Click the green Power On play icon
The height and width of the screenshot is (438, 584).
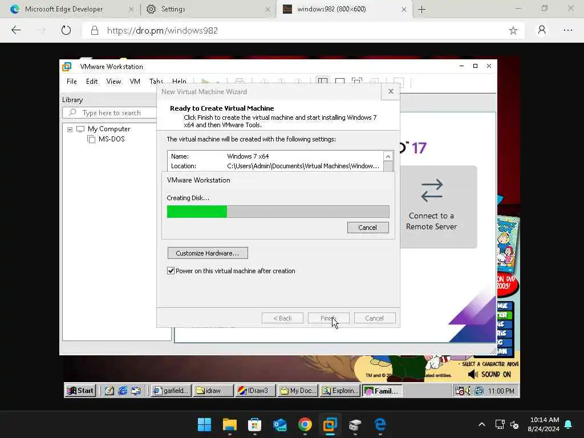point(205,81)
